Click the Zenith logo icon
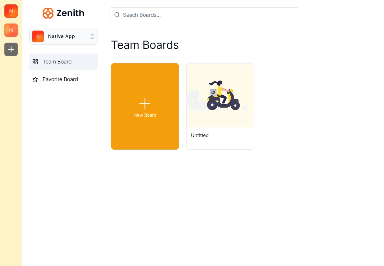This screenshot has height=266, width=384. pyautogui.click(x=48, y=13)
